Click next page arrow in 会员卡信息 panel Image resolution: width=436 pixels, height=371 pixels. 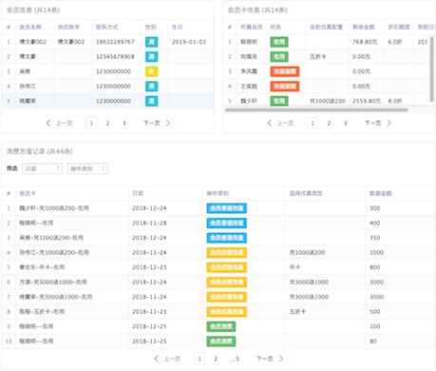pos(389,123)
